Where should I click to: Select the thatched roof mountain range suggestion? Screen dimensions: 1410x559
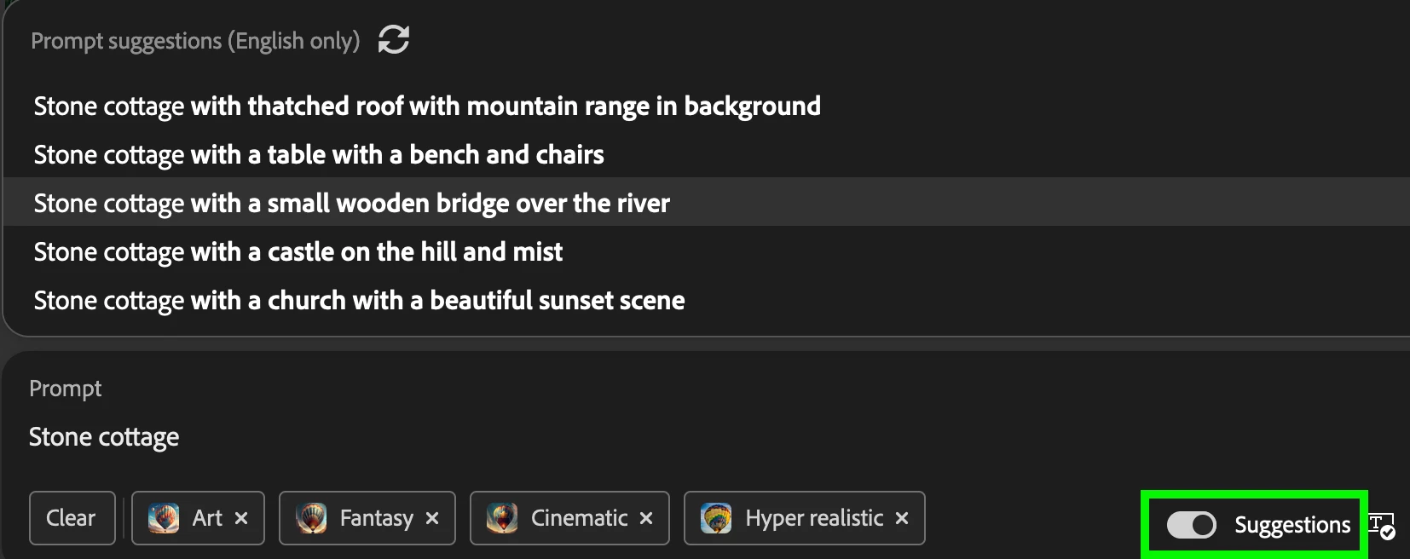click(x=427, y=107)
